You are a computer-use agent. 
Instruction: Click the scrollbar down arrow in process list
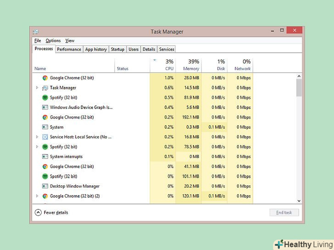(299, 201)
